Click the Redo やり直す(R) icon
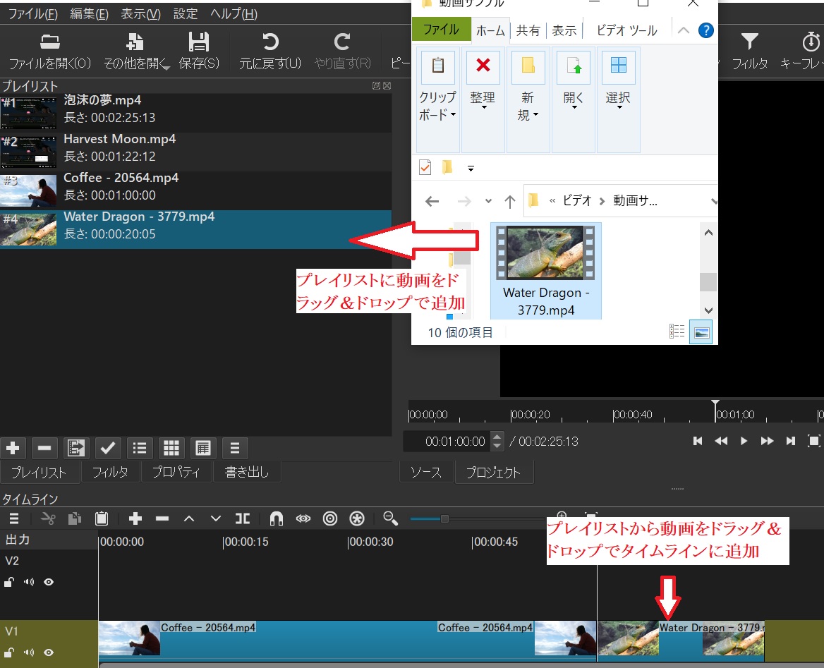The width and height of the screenshot is (824, 668). [342, 42]
